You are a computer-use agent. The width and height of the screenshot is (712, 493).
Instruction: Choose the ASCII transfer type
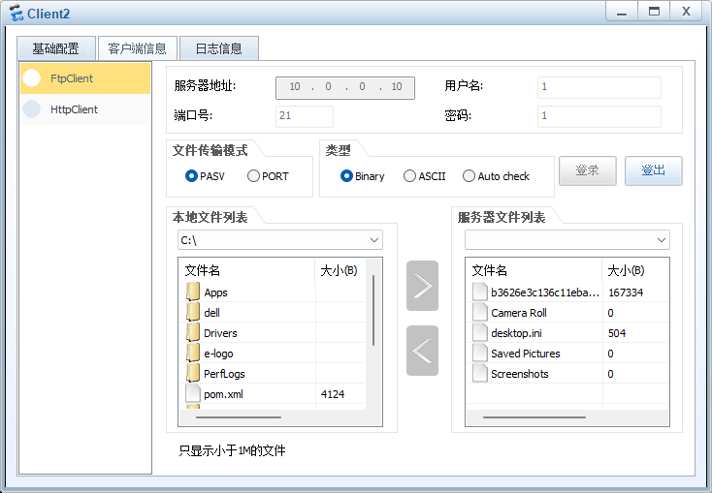(410, 176)
